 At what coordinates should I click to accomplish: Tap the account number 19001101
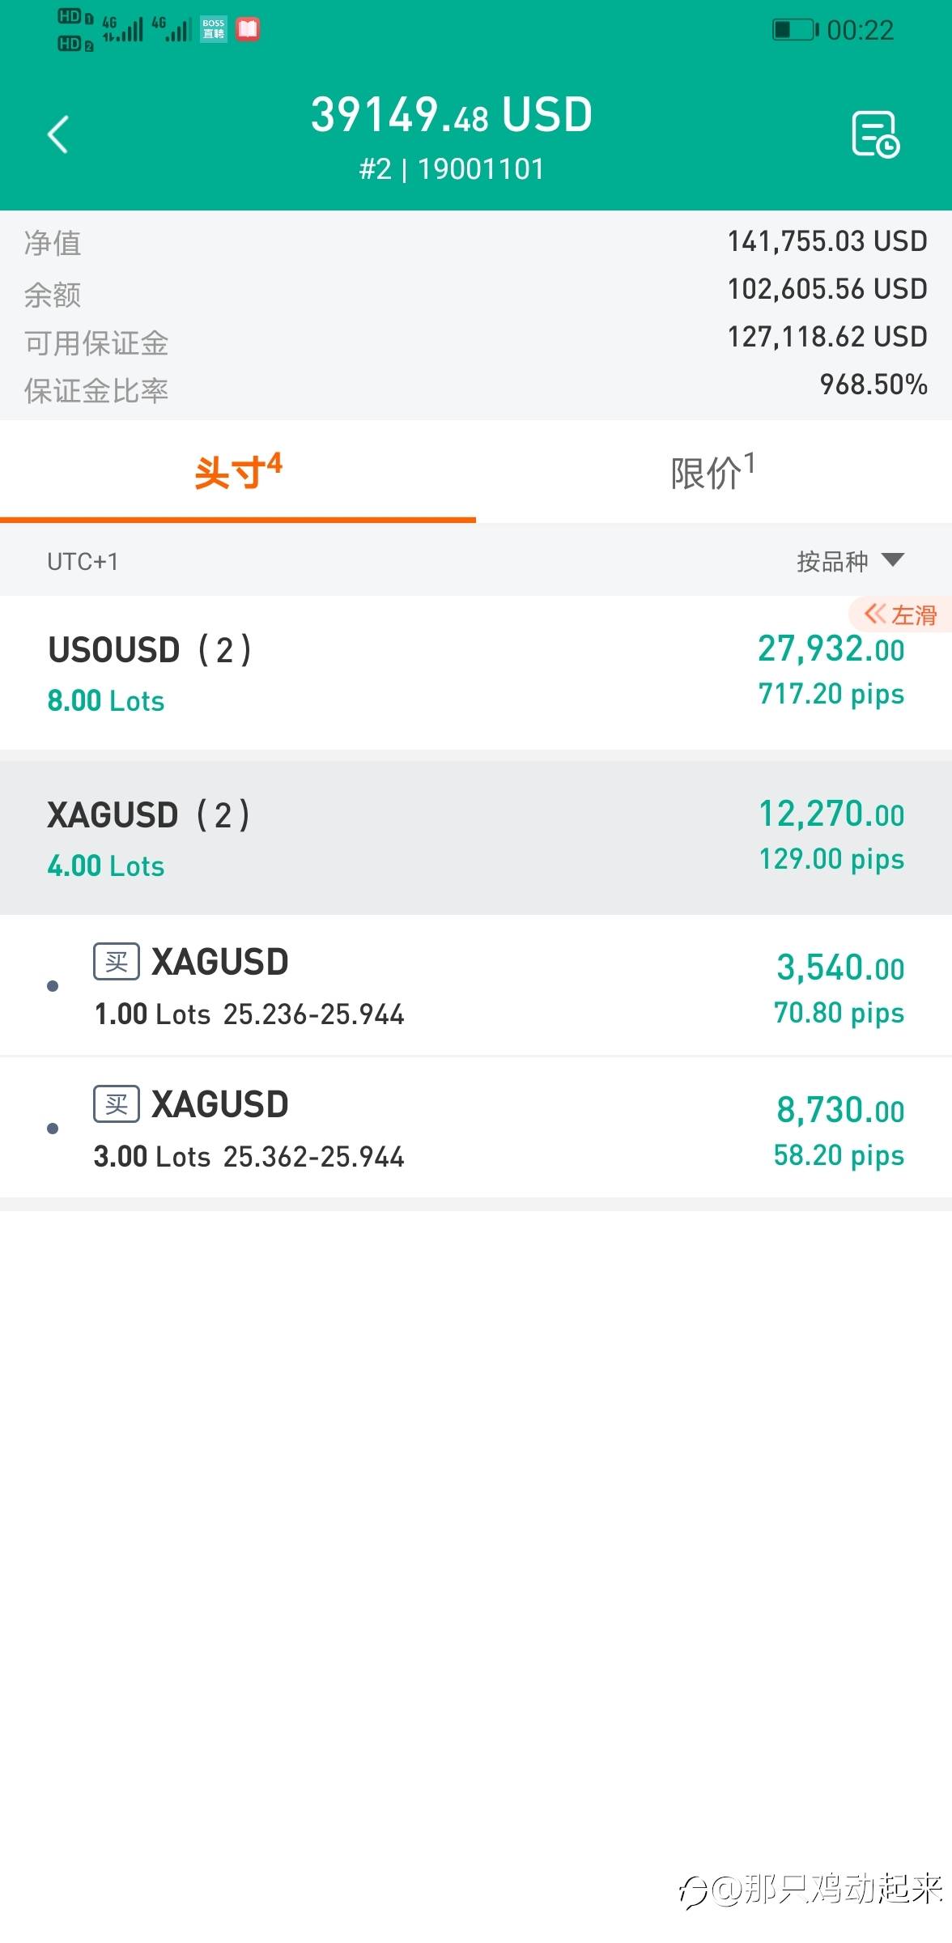coord(481,169)
